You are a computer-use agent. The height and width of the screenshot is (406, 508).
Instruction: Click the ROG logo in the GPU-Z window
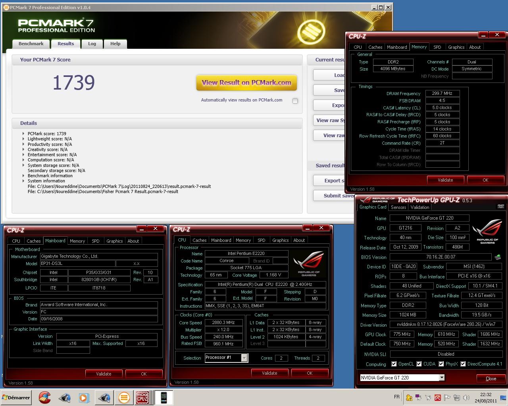point(487,232)
